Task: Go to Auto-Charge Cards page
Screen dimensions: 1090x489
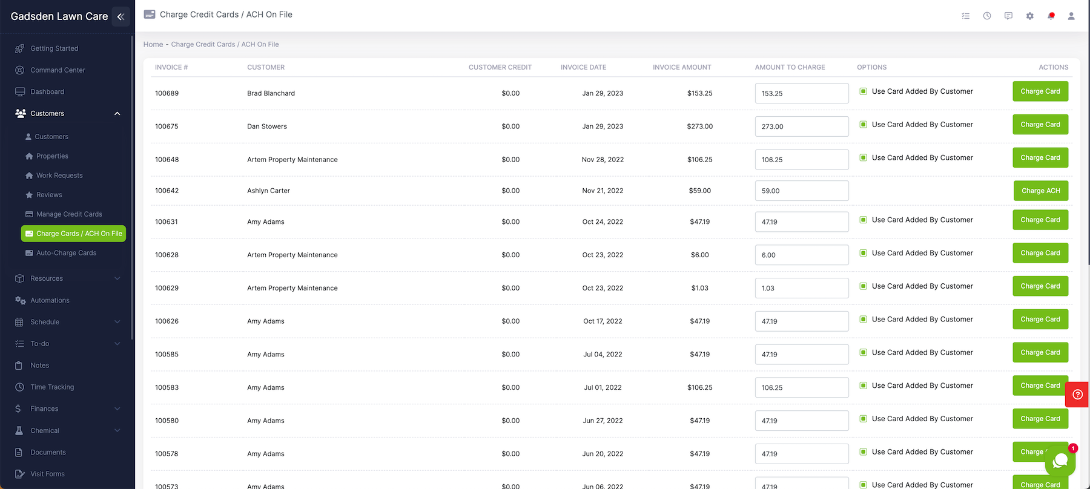Action: [66, 253]
